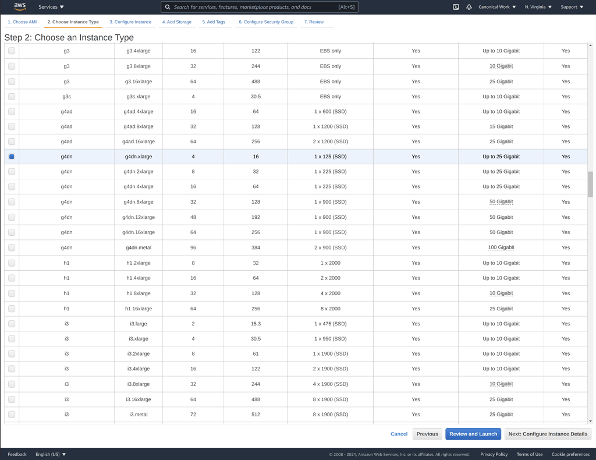Viewport: 596px width, 460px height.
Task: Switch to the 1. Choose AMI tab
Action: click(x=22, y=22)
